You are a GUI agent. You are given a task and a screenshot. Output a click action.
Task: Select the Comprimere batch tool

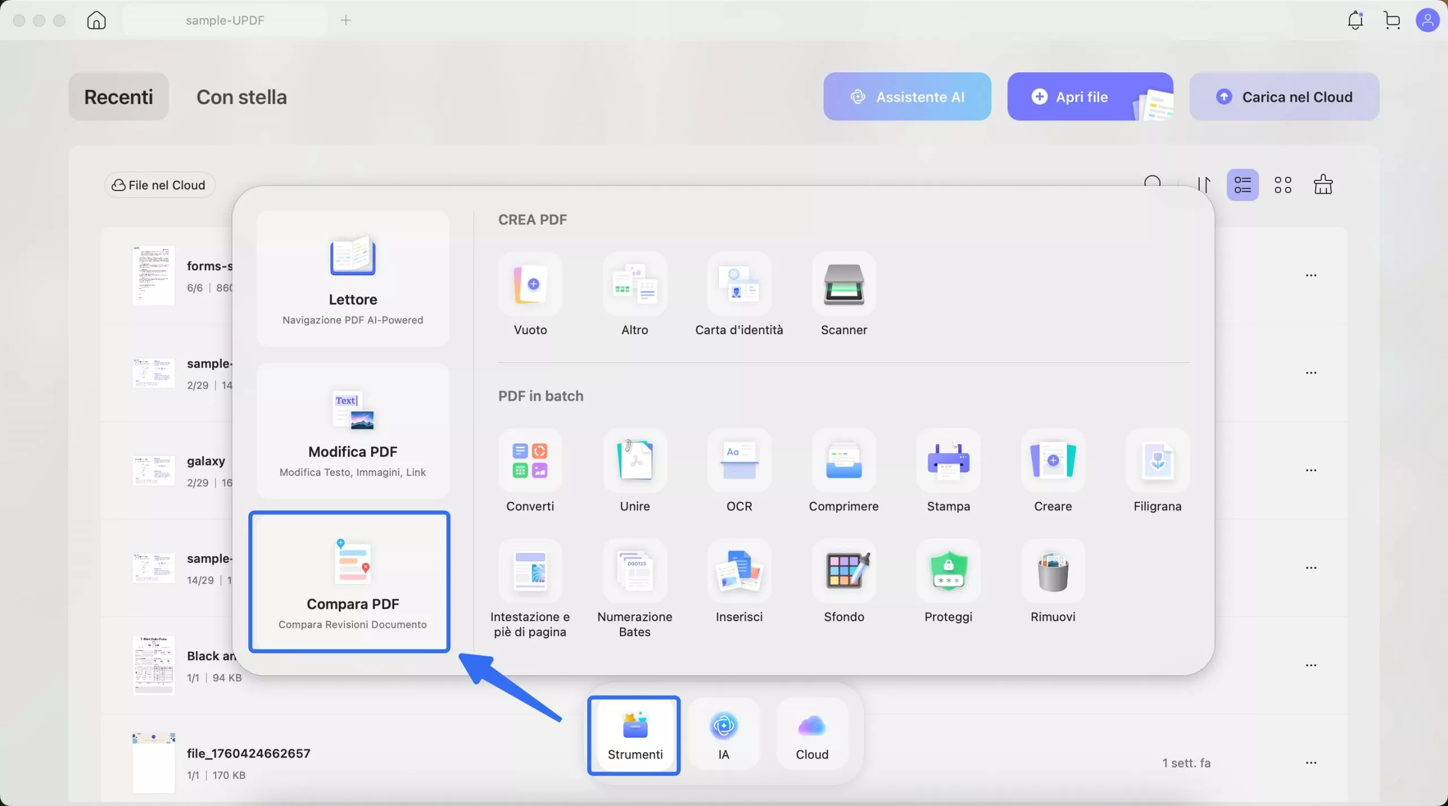pyautogui.click(x=843, y=461)
